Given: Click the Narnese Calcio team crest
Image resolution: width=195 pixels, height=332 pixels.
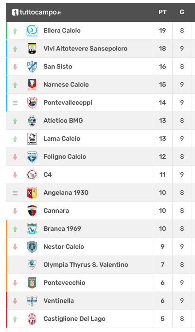Looking at the screenshot, I should point(32,85).
